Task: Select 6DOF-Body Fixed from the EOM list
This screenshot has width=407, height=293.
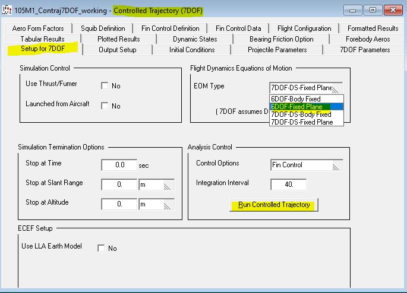Action: (x=295, y=98)
